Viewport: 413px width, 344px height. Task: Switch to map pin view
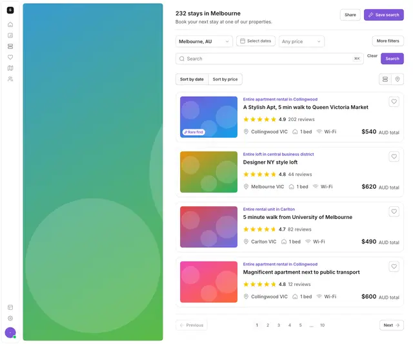coord(398,79)
